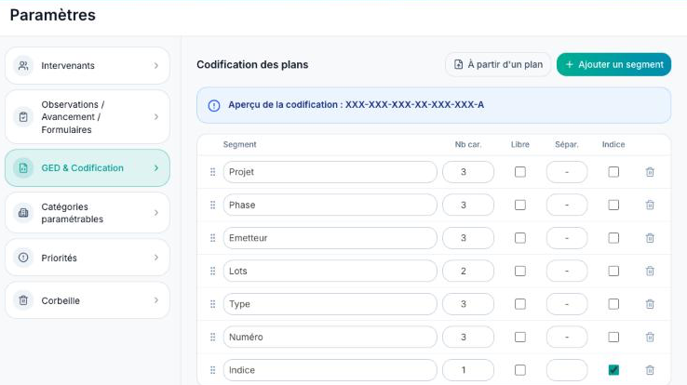687x385 pixels.
Task: Expand the Corbeille chevron
Action: coord(156,300)
